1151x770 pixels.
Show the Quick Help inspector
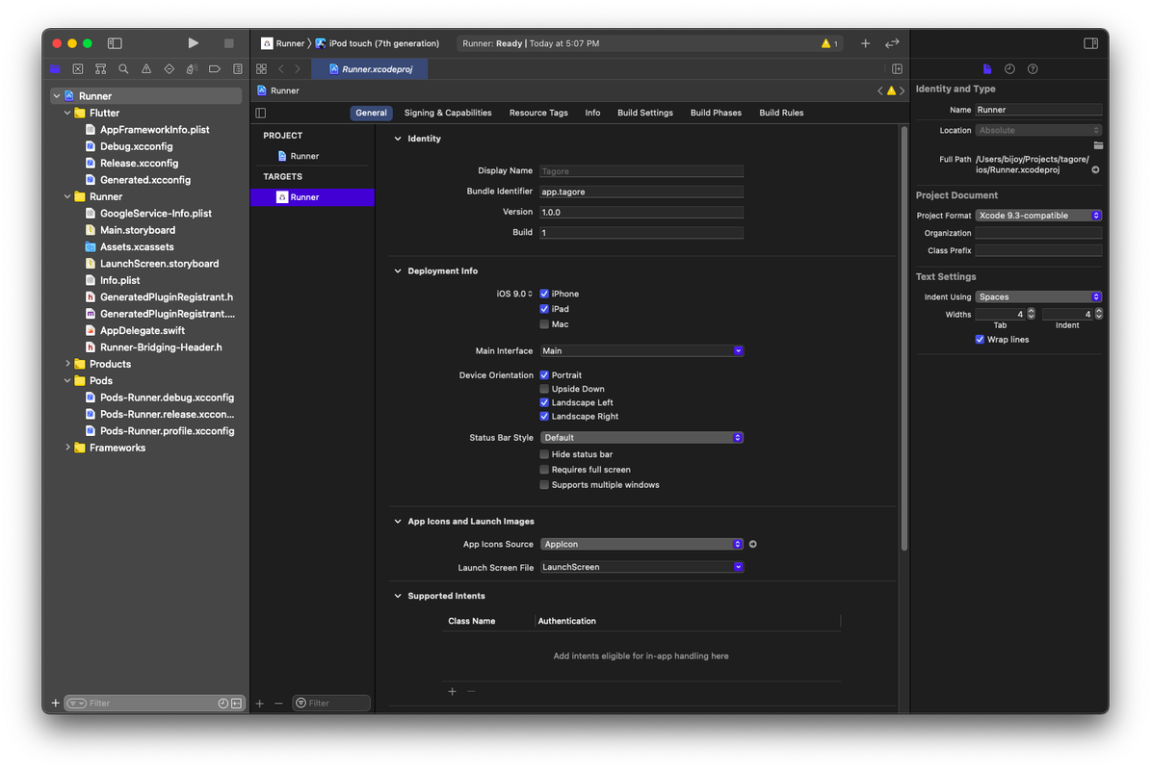1033,69
